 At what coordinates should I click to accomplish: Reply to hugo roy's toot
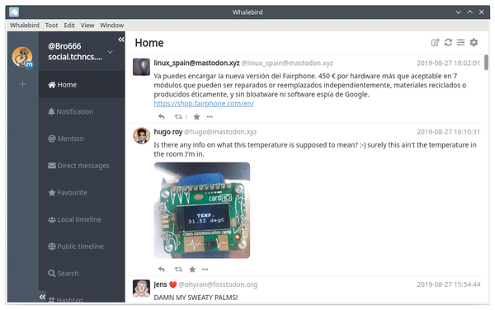pos(162,269)
